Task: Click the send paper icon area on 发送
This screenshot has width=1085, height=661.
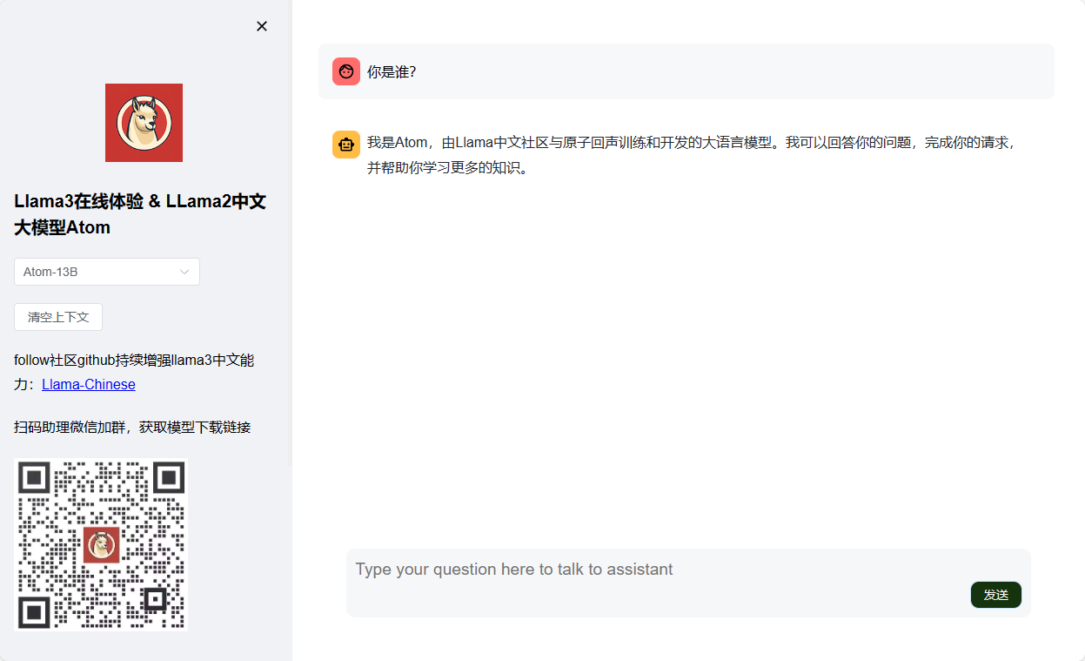Action: [x=995, y=594]
